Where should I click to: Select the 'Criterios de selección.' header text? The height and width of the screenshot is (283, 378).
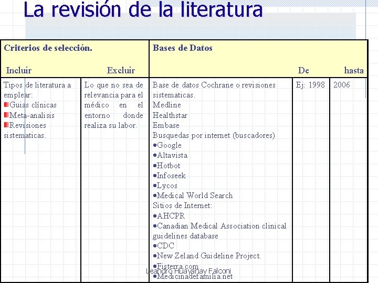pyautogui.click(x=48, y=48)
